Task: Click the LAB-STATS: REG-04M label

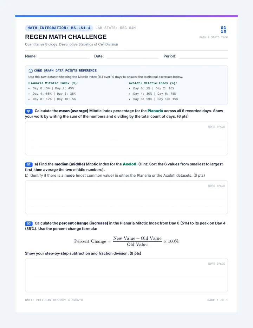Action: (116, 28)
